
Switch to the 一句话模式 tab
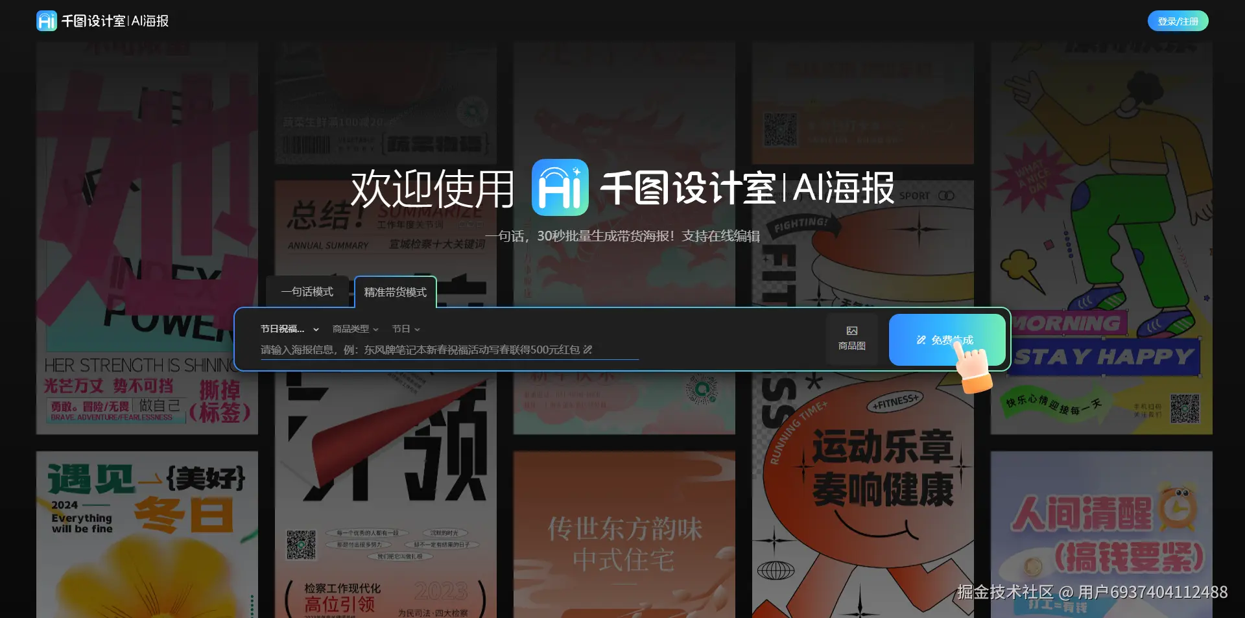[307, 292]
